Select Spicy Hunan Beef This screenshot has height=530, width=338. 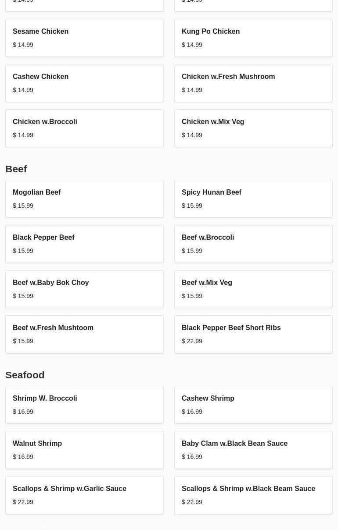253,199
